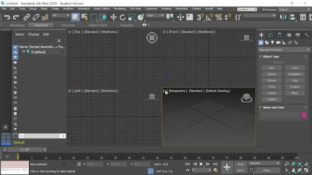Open the reference coordinate View dropdown
The image size is (312, 175).
point(155,16)
